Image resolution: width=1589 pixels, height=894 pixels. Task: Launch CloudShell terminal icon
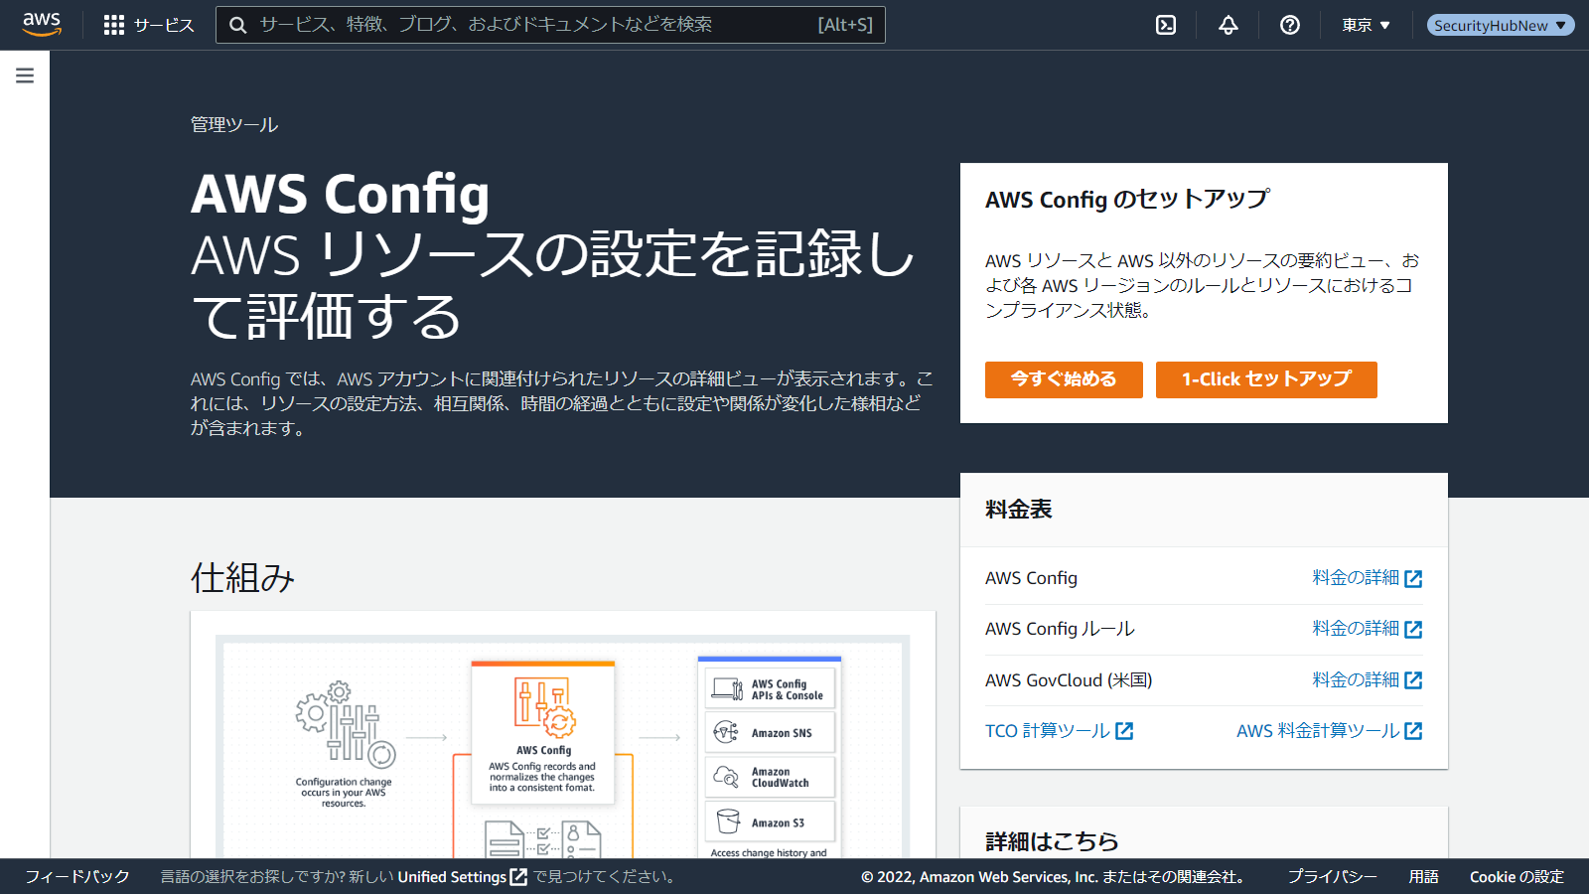(1166, 25)
